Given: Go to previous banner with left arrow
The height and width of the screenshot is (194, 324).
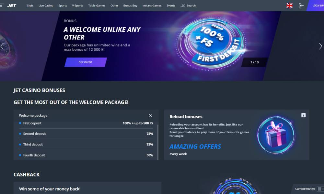Looking at the screenshot, I should pos(2,46).
